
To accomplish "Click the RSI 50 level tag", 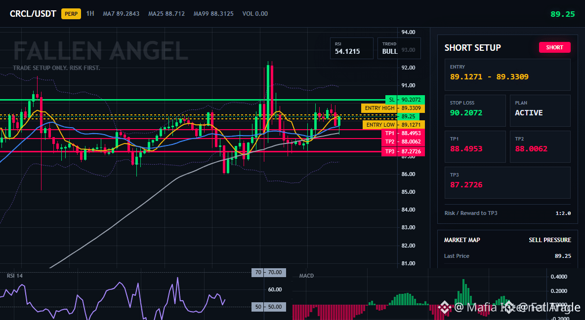I will coord(269,307).
